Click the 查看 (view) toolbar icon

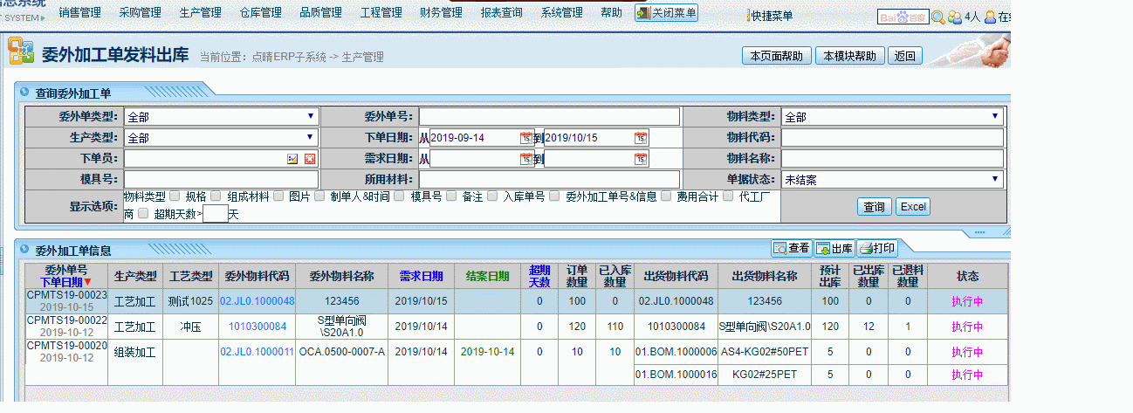coord(791,248)
